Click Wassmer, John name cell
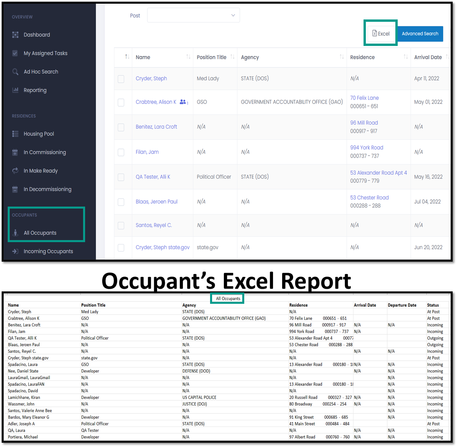Screen dimensions: 457x447 coord(21,404)
